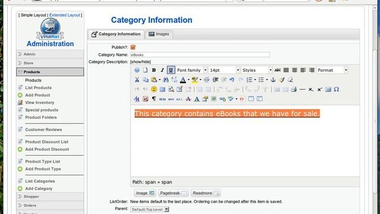Click the find and replace icon

coord(174,80)
